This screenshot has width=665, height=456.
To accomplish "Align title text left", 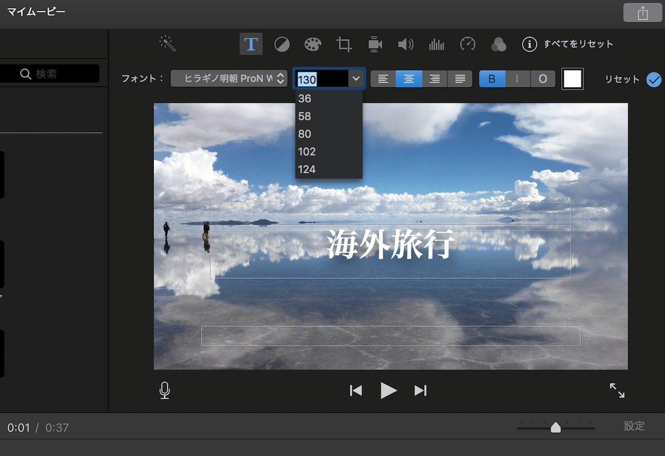I will click(x=383, y=79).
